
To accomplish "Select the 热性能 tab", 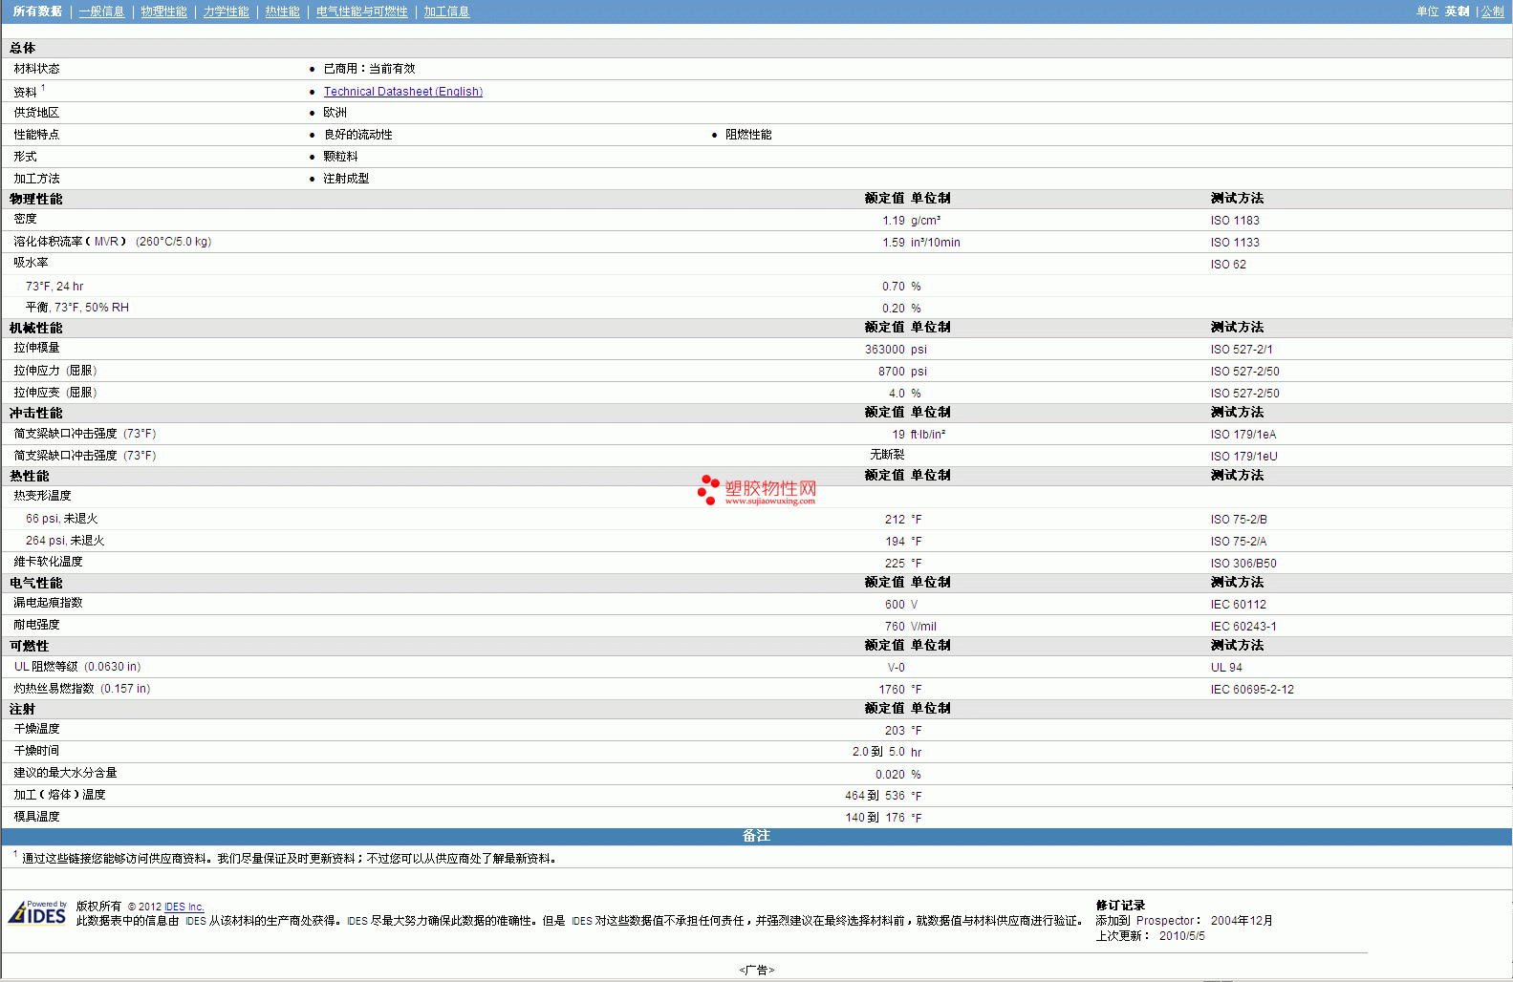I will (282, 11).
